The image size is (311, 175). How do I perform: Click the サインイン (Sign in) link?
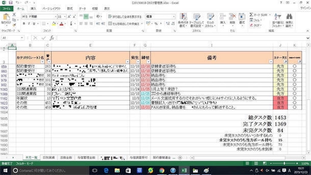coord(306,8)
